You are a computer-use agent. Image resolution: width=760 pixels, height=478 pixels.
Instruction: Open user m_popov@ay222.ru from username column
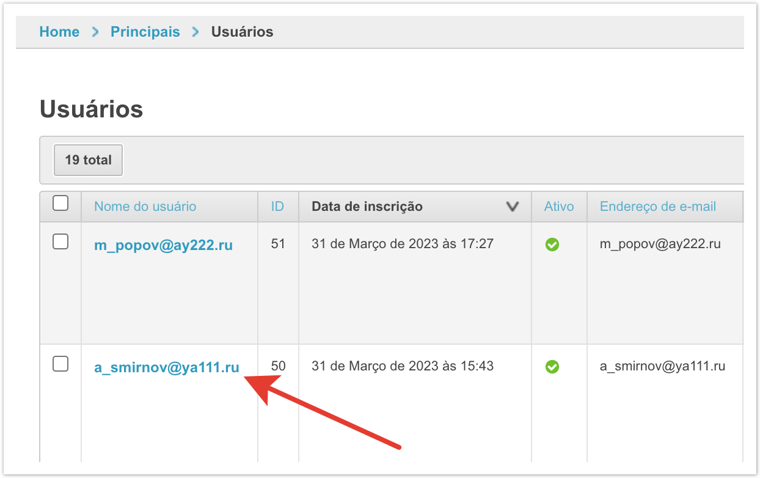(163, 245)
